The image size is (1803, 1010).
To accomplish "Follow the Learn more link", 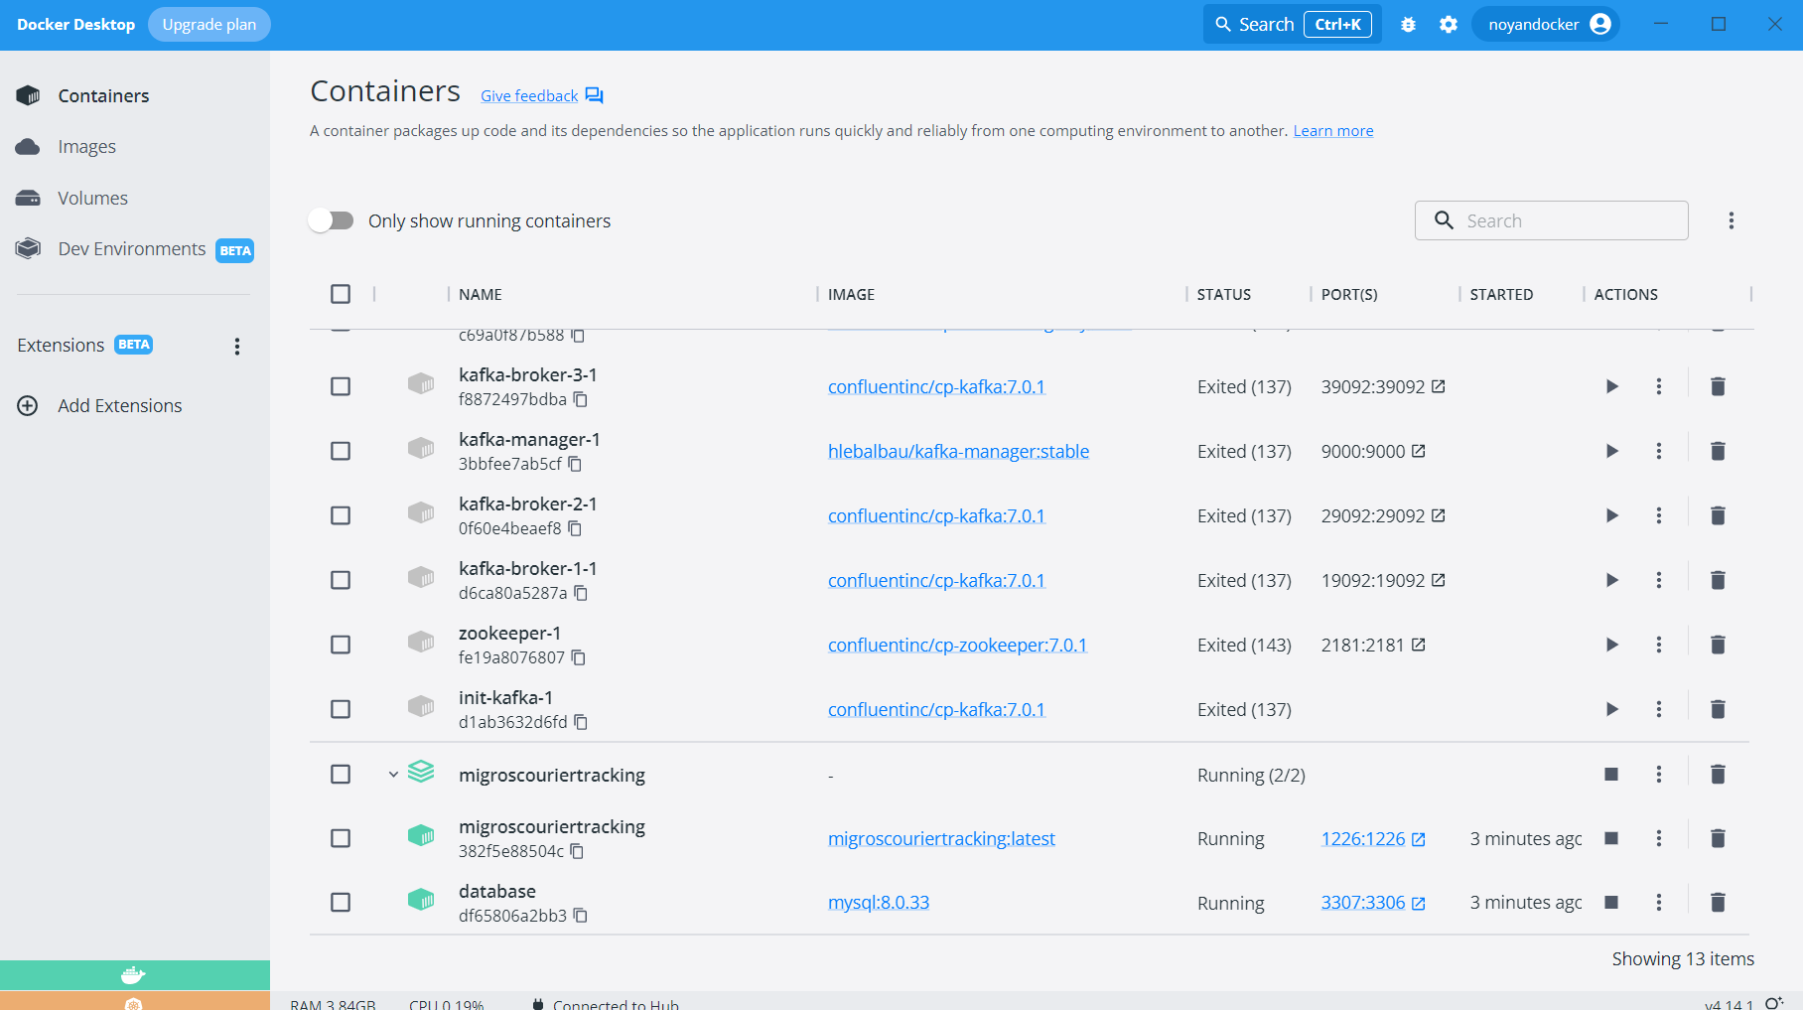I will [1332, 131].
